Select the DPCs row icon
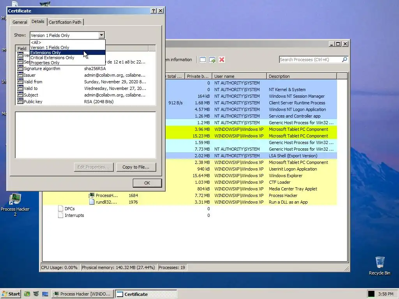The height and width of the screenshot is (299, 399). pyautogui.click(x=60, y=209)
